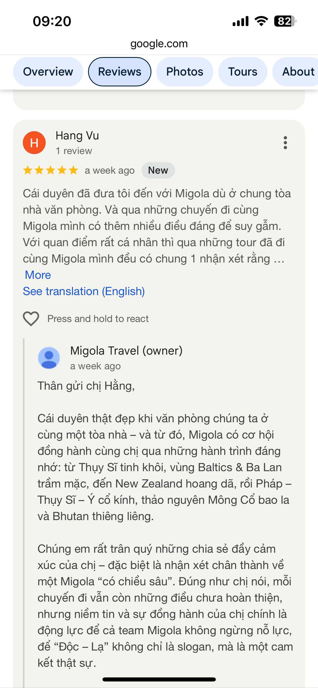Tap the cellular signal icon
The height and width of the screenshot is (688, 318).
pyautogui.click(x=241, y=21)
